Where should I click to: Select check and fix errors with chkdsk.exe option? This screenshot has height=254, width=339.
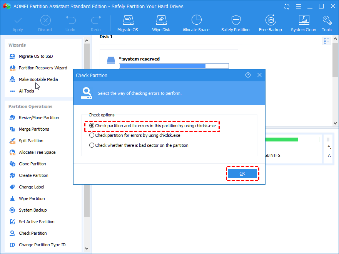point(152,126)
